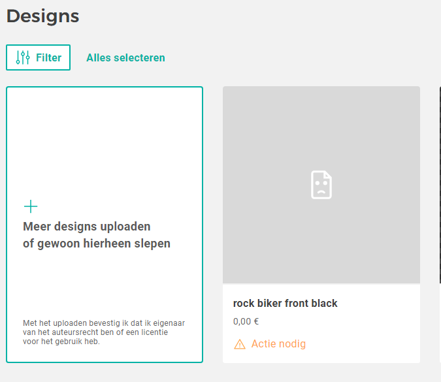Click the teal plus upload icon

[31, 207]
